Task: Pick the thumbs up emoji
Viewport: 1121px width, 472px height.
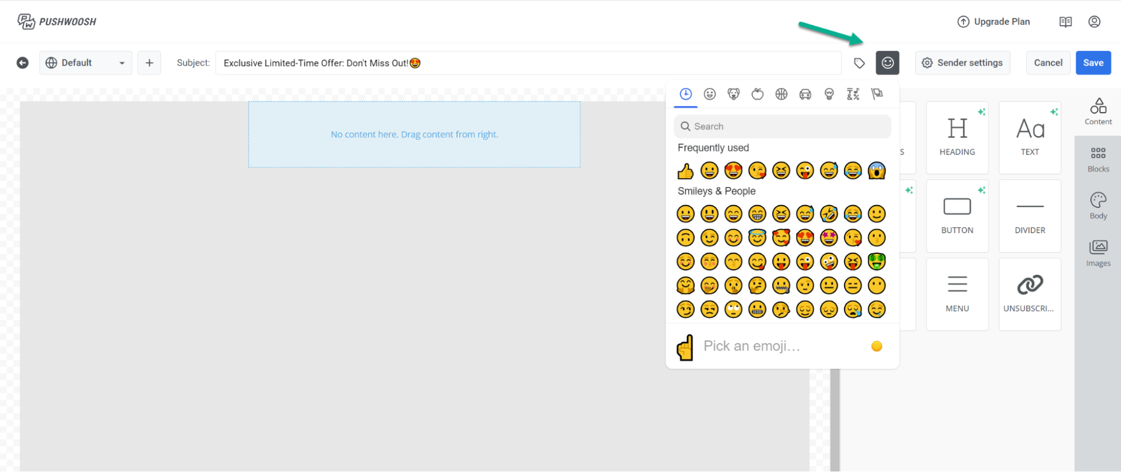Action: pyautogui.click(x=685, y=170)
